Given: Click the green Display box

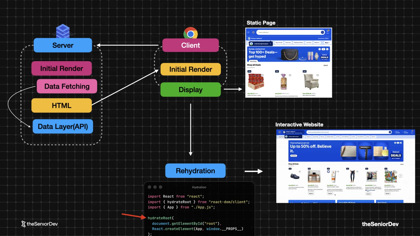Looking at the screenshot, I should [191, 90].
